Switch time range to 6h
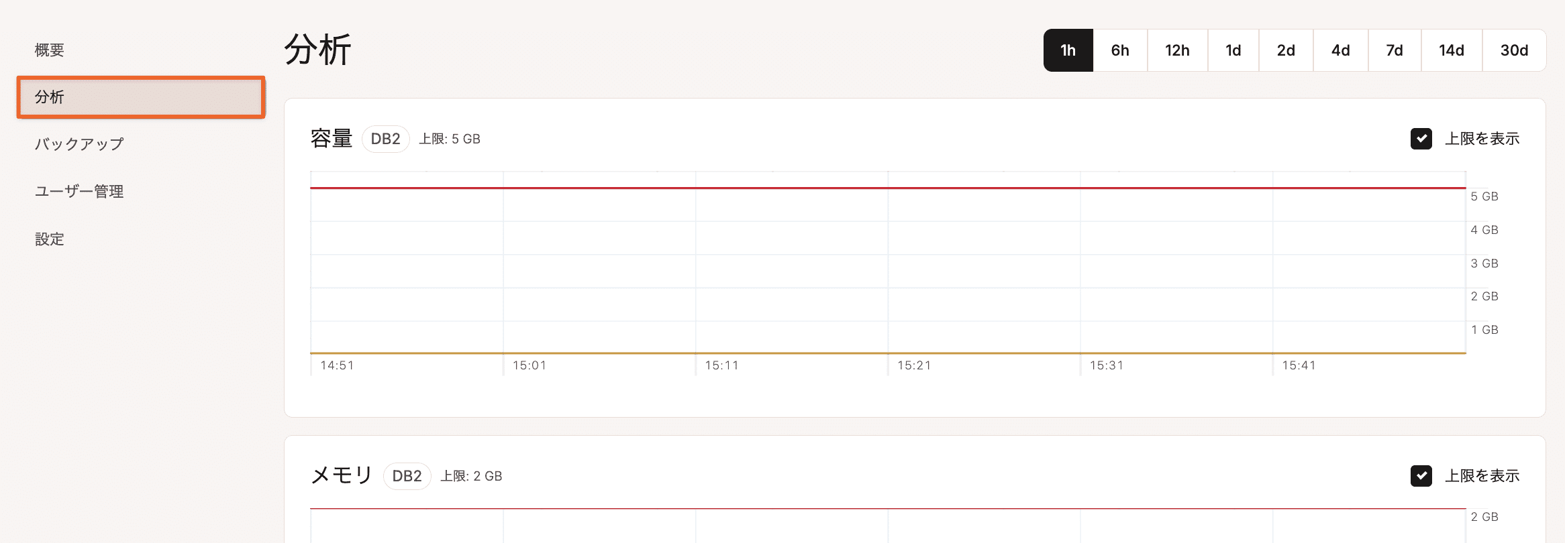 (x=1120, y=50)
